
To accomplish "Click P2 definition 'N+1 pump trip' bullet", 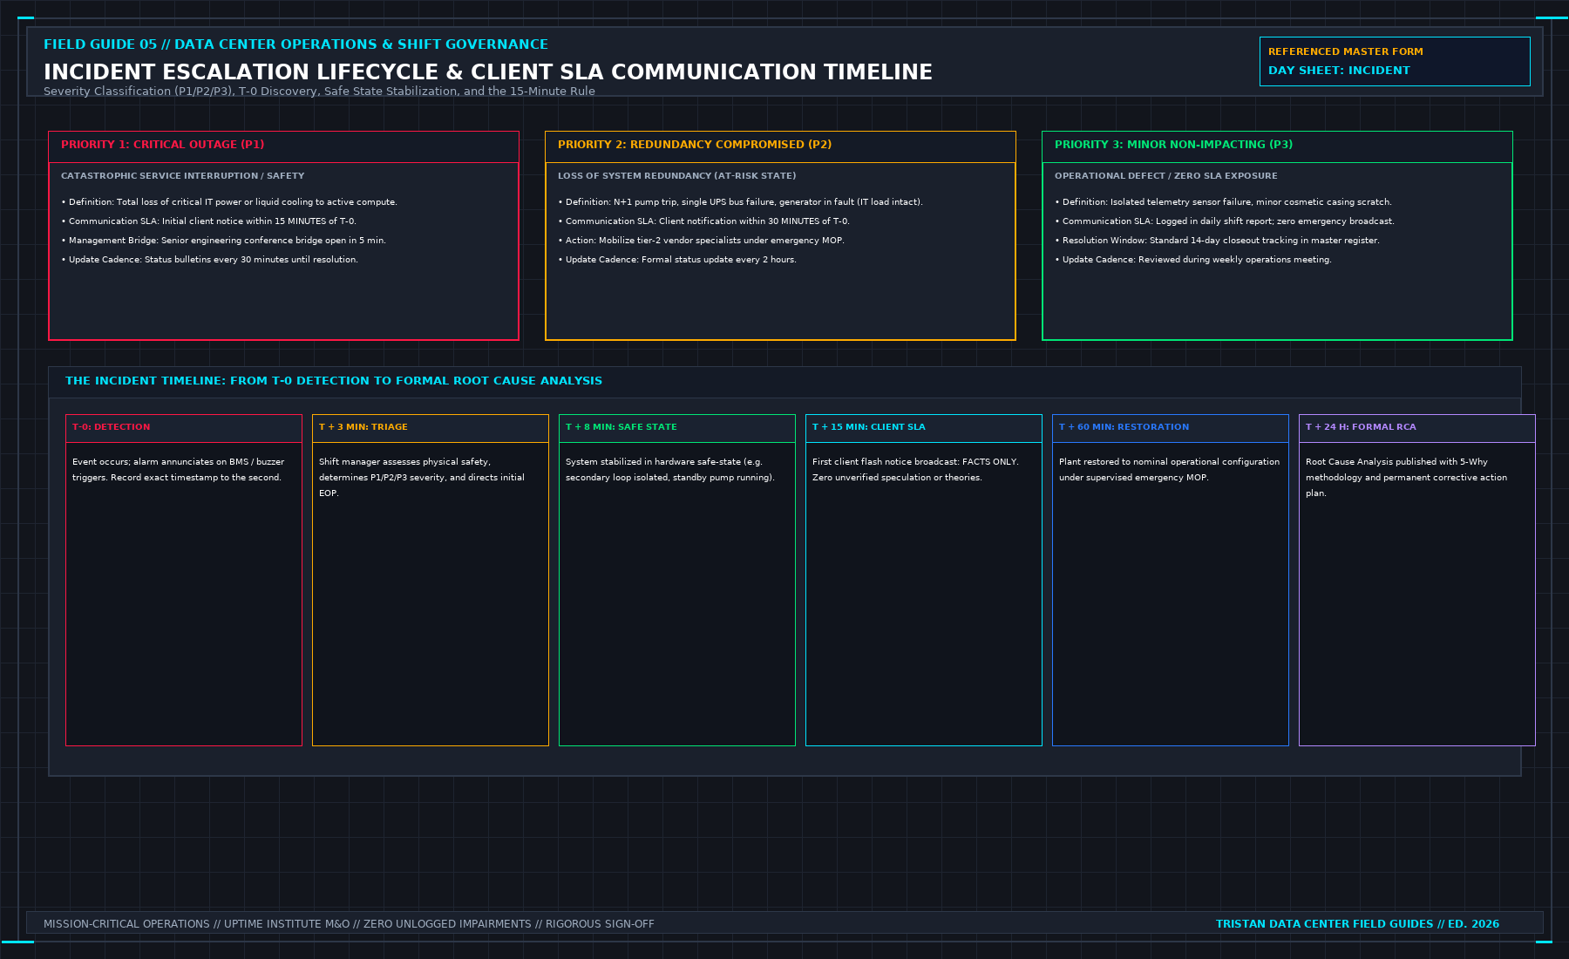I will [740, 202].
